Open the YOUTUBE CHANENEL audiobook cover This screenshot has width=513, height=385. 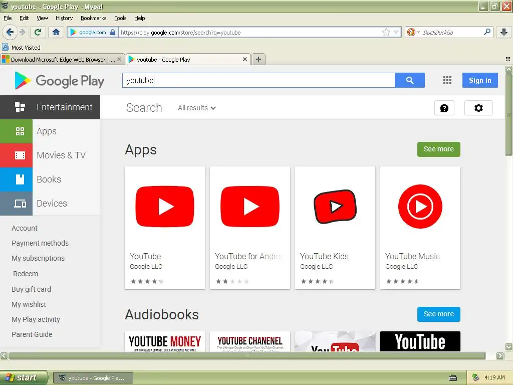[x=250, y=341]
